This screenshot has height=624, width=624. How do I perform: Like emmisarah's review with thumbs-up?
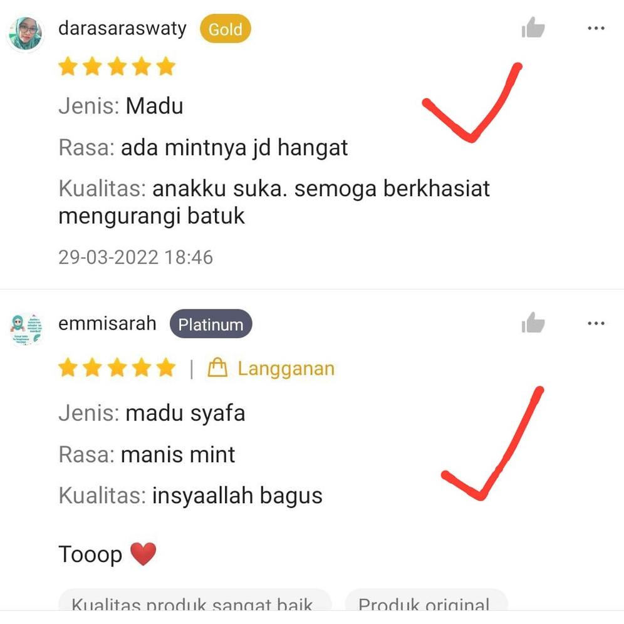pyautogui.click(x=533, y=322)
